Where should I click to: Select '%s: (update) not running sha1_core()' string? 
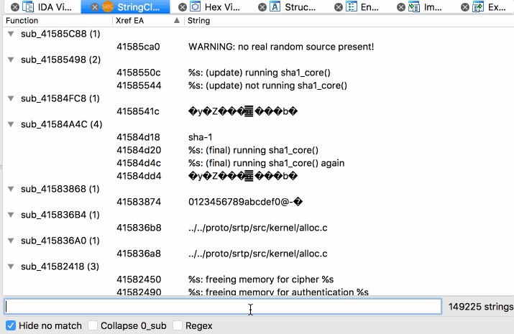pyautogui.click(x=267, y=85)
